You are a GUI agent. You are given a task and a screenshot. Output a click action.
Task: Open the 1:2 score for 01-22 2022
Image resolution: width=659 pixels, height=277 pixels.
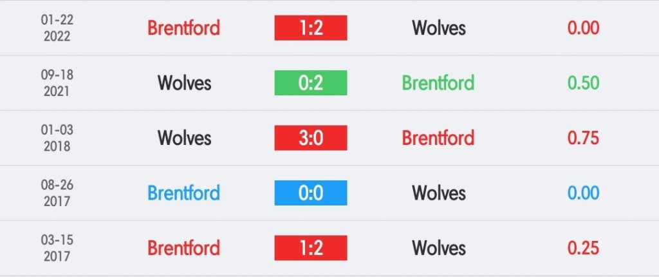coord(311,28)
